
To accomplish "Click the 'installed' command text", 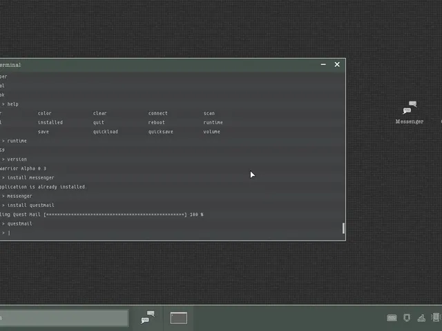I will [50, 123].
